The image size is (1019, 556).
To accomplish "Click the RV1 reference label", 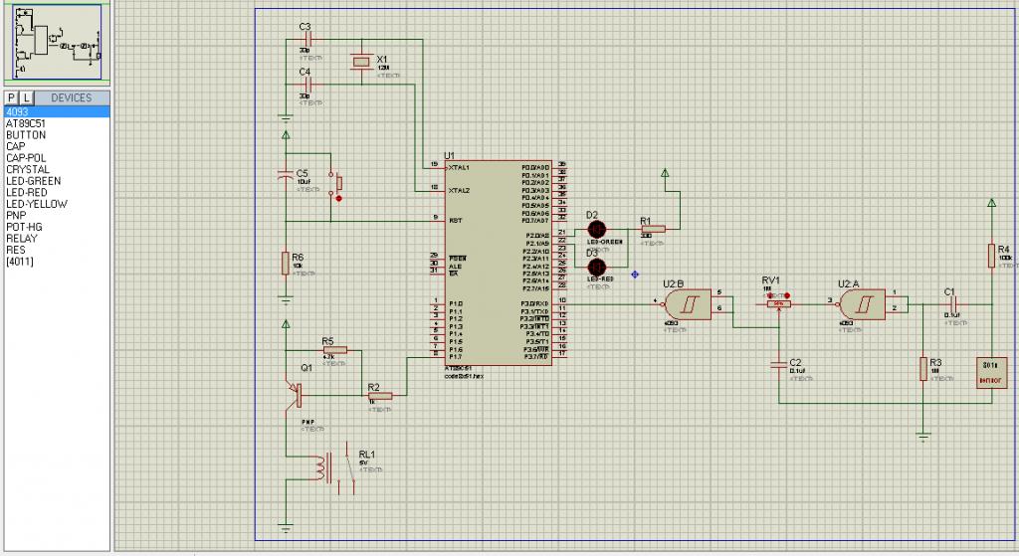I will tap(771, 280).
